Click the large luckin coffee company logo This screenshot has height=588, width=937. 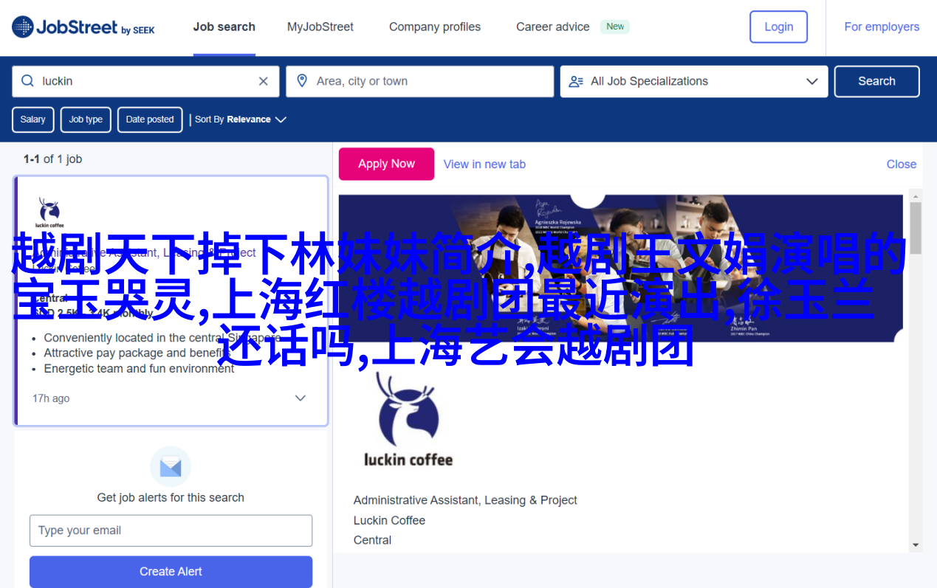(408, 419)
